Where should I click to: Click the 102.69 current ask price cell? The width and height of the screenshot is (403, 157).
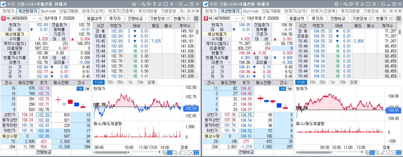click(x=44, y=115)
